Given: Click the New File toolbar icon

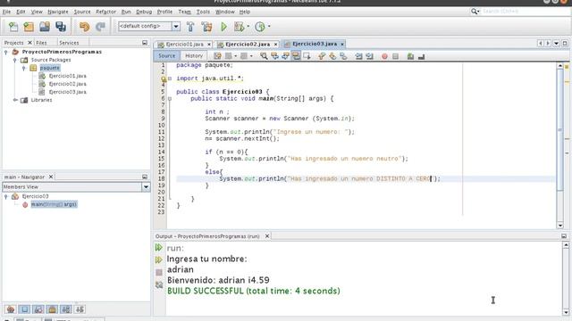Looking at the screenshot, I should (13, 26).
